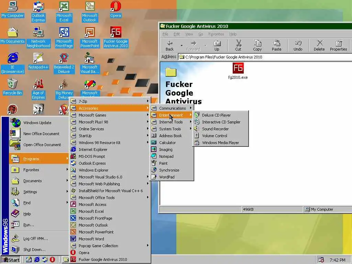This screenshot has height=264, width=352.
Task: Open Sound Recorder entry
Action: click(220, 129)
